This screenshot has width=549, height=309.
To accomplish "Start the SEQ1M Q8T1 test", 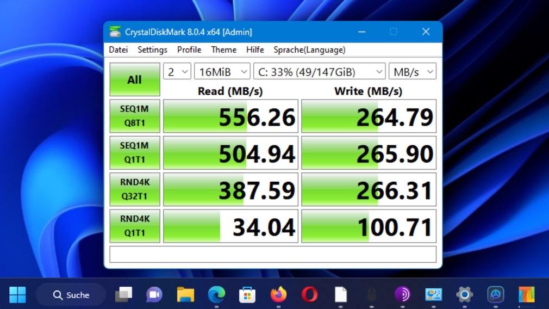I will pos(134,116).
